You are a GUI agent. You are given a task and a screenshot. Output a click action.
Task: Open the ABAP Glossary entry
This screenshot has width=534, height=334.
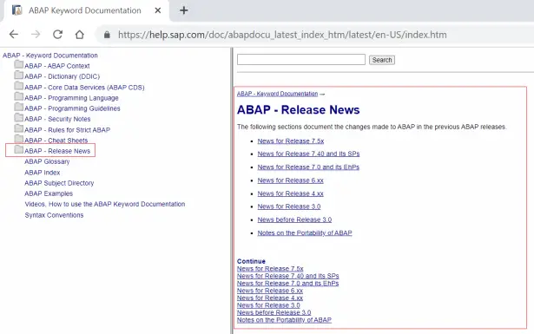pyautogui.click(x=47, y=161)
